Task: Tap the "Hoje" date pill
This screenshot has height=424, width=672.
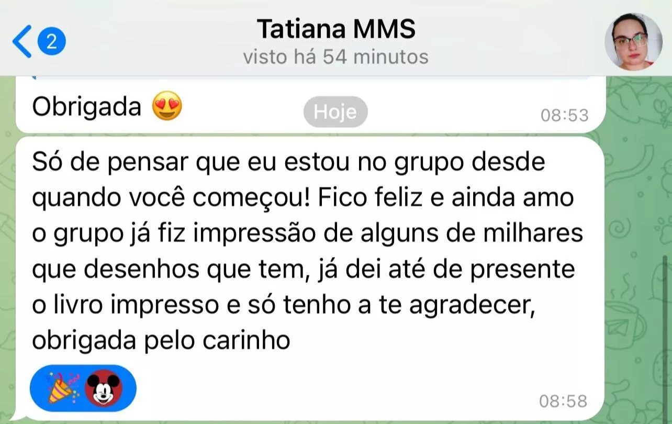Action: pyautogui.click(x=335, y=111)
